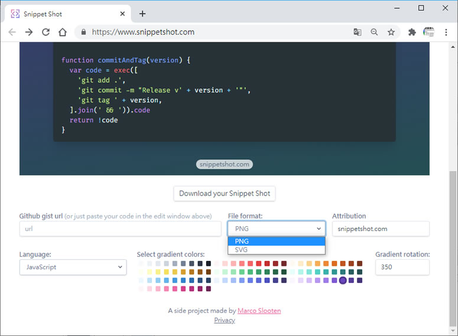Open the Chrome three-dot menu

tap(446, 32)
